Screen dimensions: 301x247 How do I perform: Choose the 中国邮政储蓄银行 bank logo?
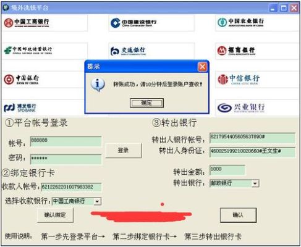[x=28, y=51]
